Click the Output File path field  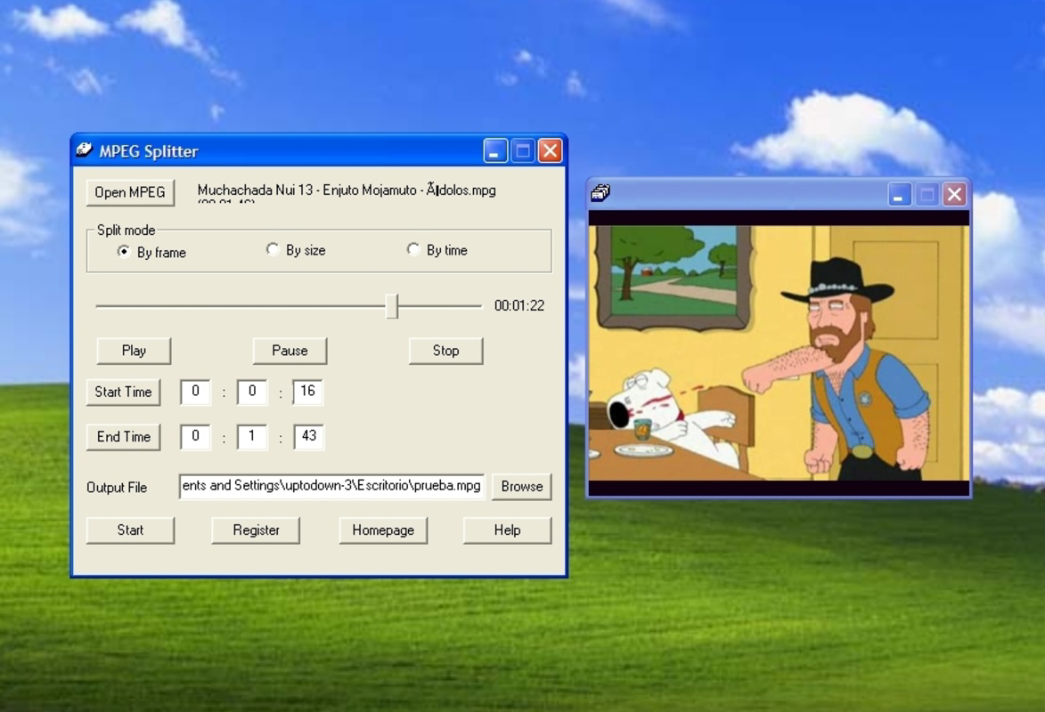coord(331,486)
